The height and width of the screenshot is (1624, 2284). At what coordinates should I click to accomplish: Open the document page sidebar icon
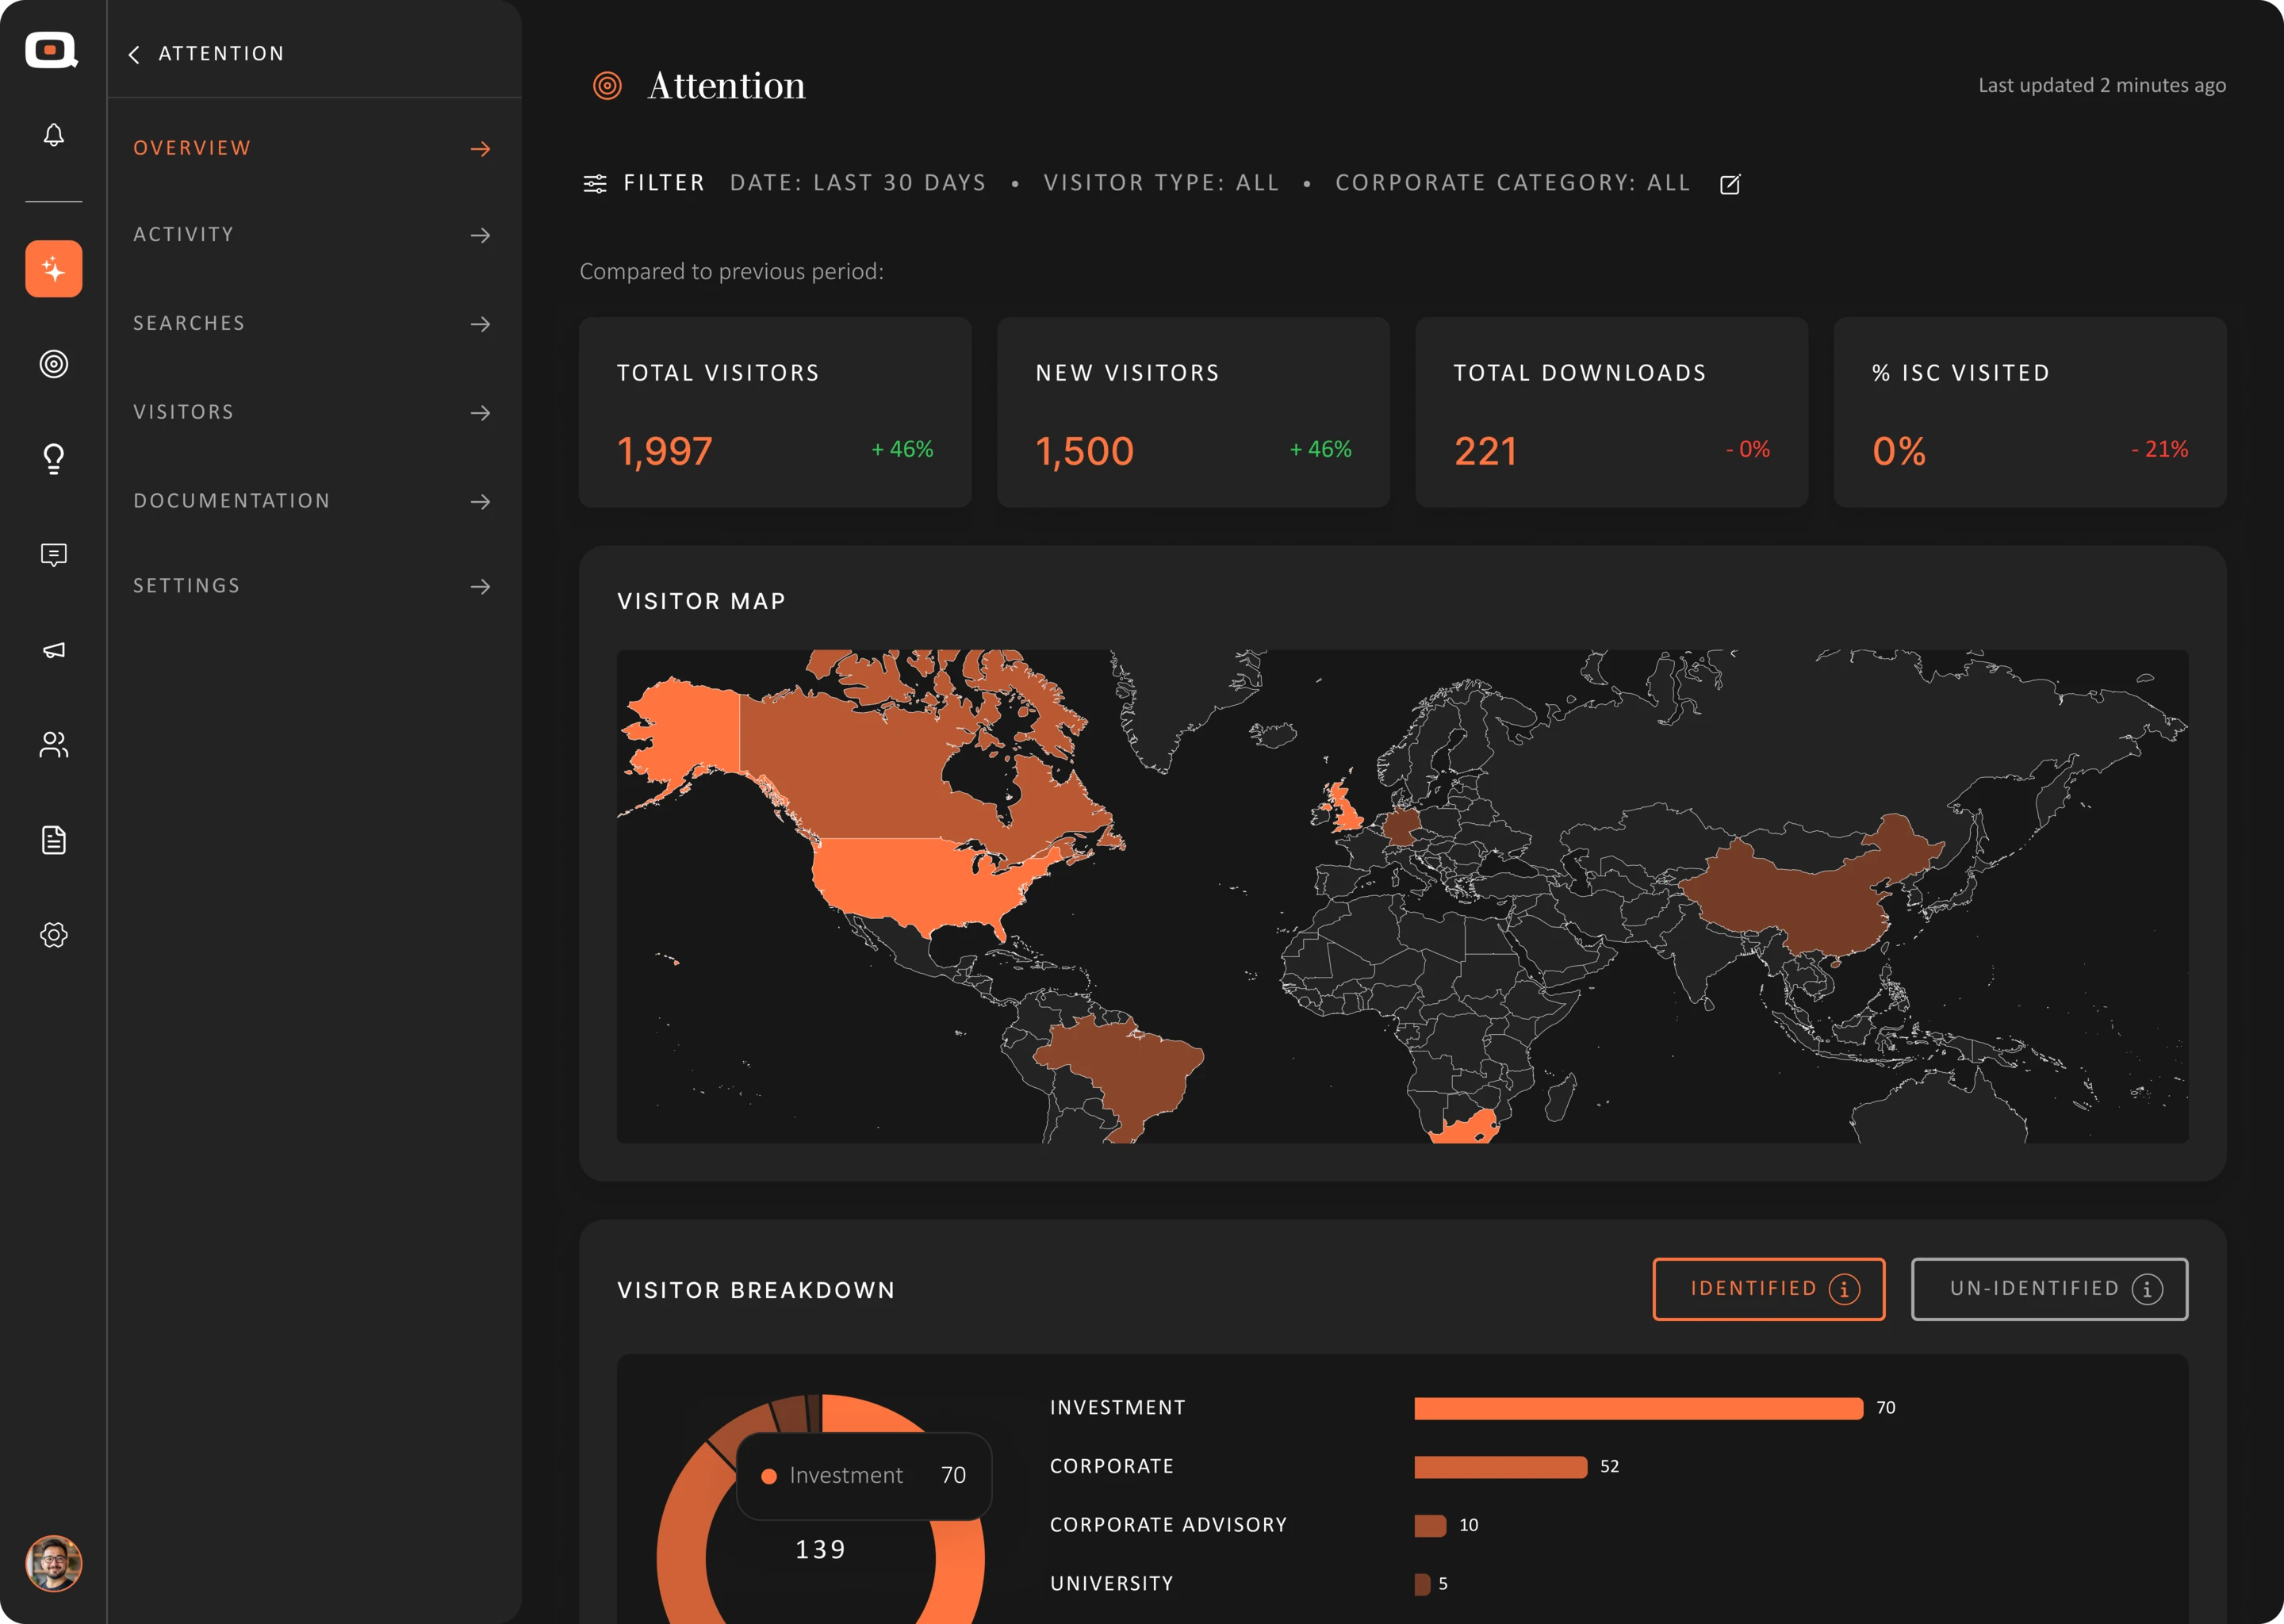pos(54,840)
